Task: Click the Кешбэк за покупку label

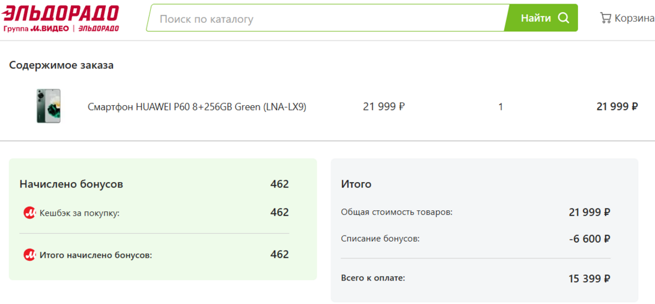Action: (x=79, y=213)
